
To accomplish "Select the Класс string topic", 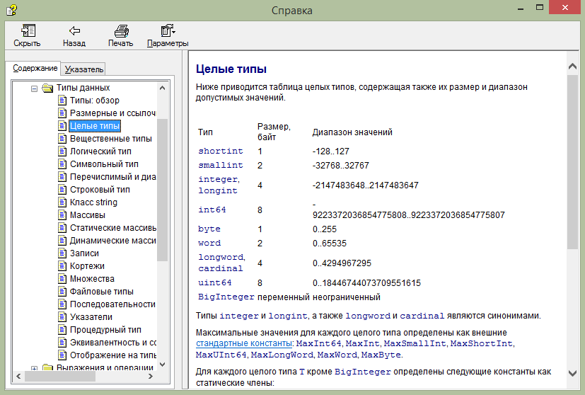I will (93, 202).
